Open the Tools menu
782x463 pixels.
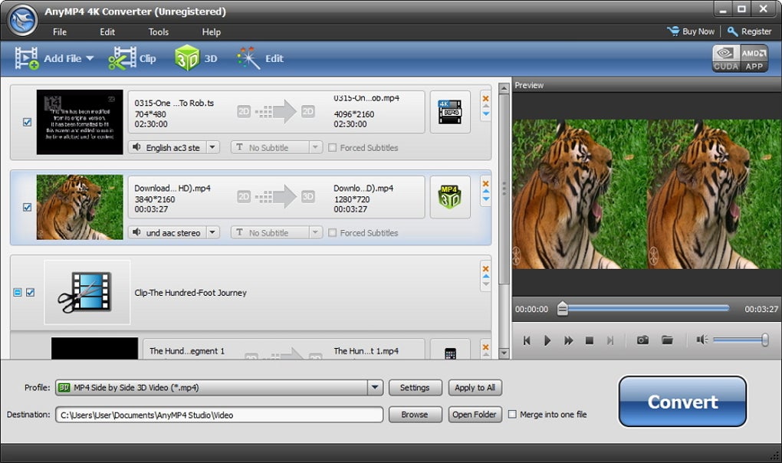tap(159, 32)
